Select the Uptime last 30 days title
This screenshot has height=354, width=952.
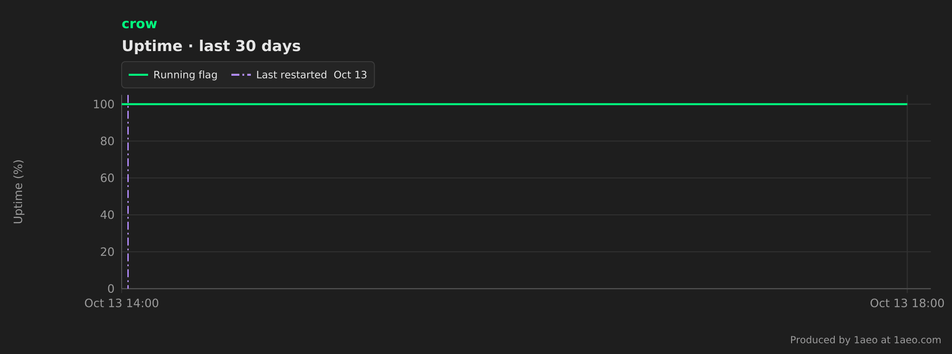211,46
